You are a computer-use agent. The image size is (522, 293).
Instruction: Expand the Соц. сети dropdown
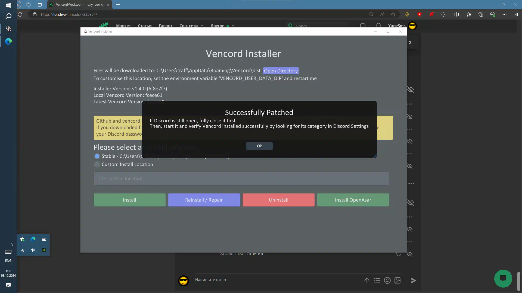point(191,26)
